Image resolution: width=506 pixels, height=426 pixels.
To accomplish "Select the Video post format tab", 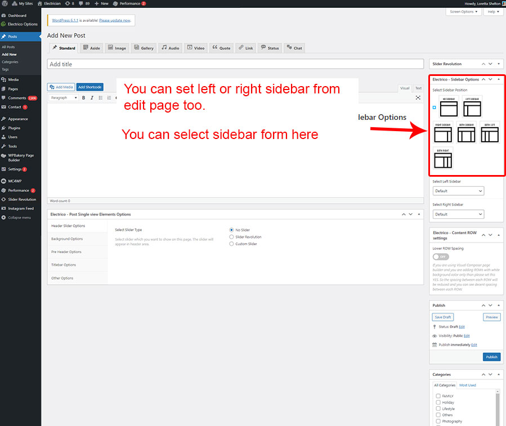I will pyautogui.click(x=195, y=48).
